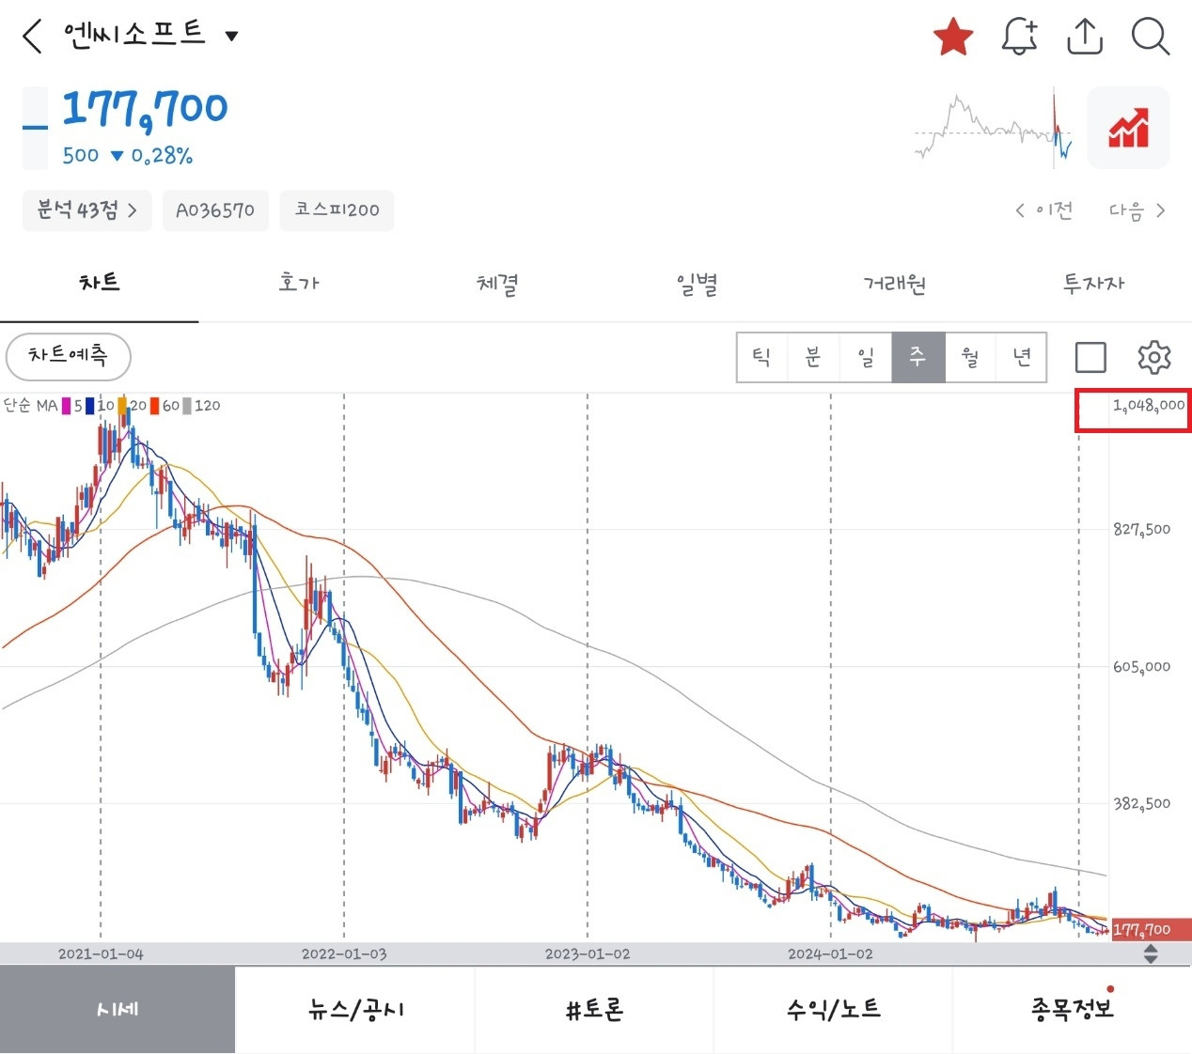
Task: Switch to the 호가 tab
Action: point(299,283)
